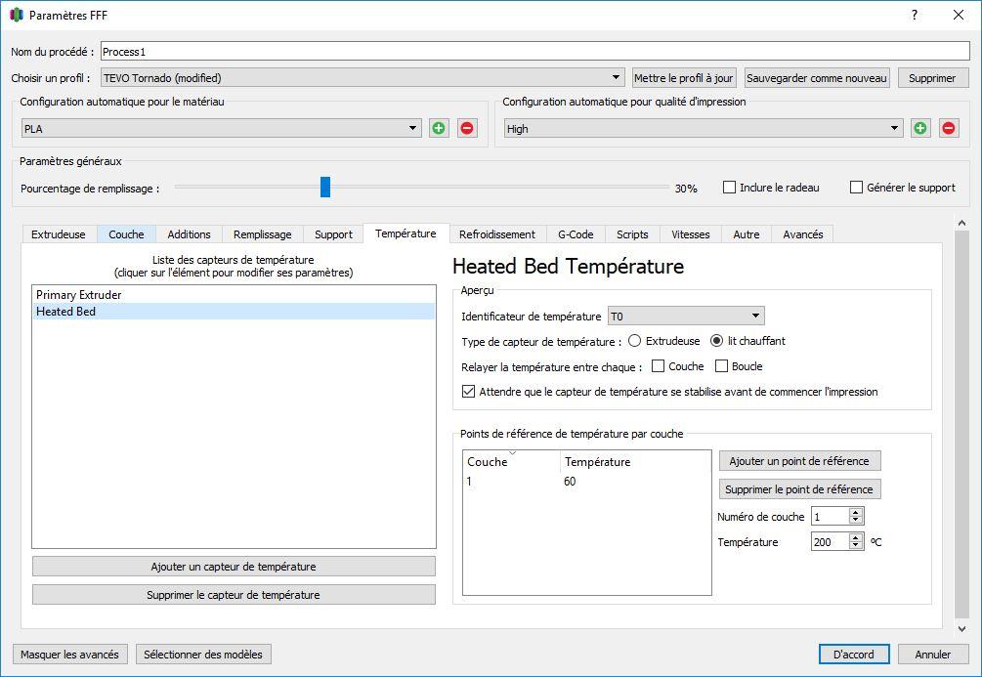Click the vertical scrollbar up arrow
The height and width of the screenshot is (677, 982).
point(961,223)
